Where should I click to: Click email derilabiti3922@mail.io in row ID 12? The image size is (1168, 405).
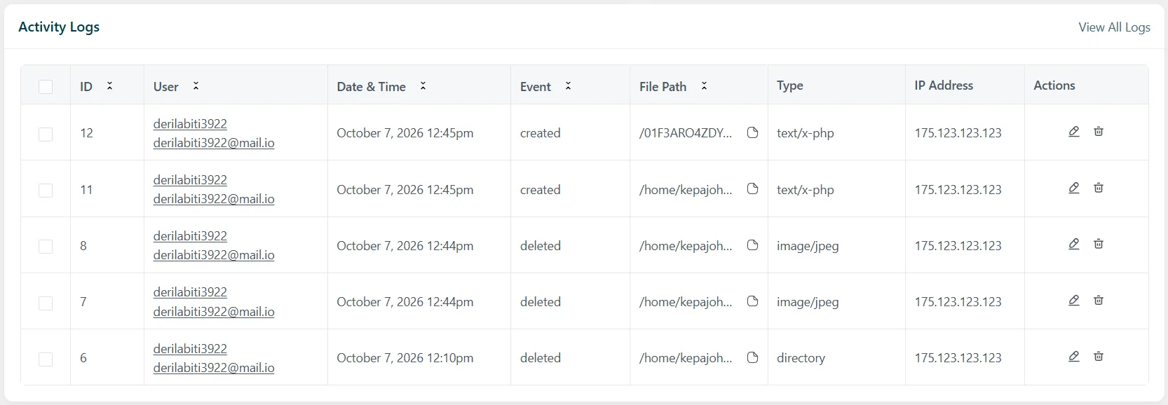coord(214,142)
